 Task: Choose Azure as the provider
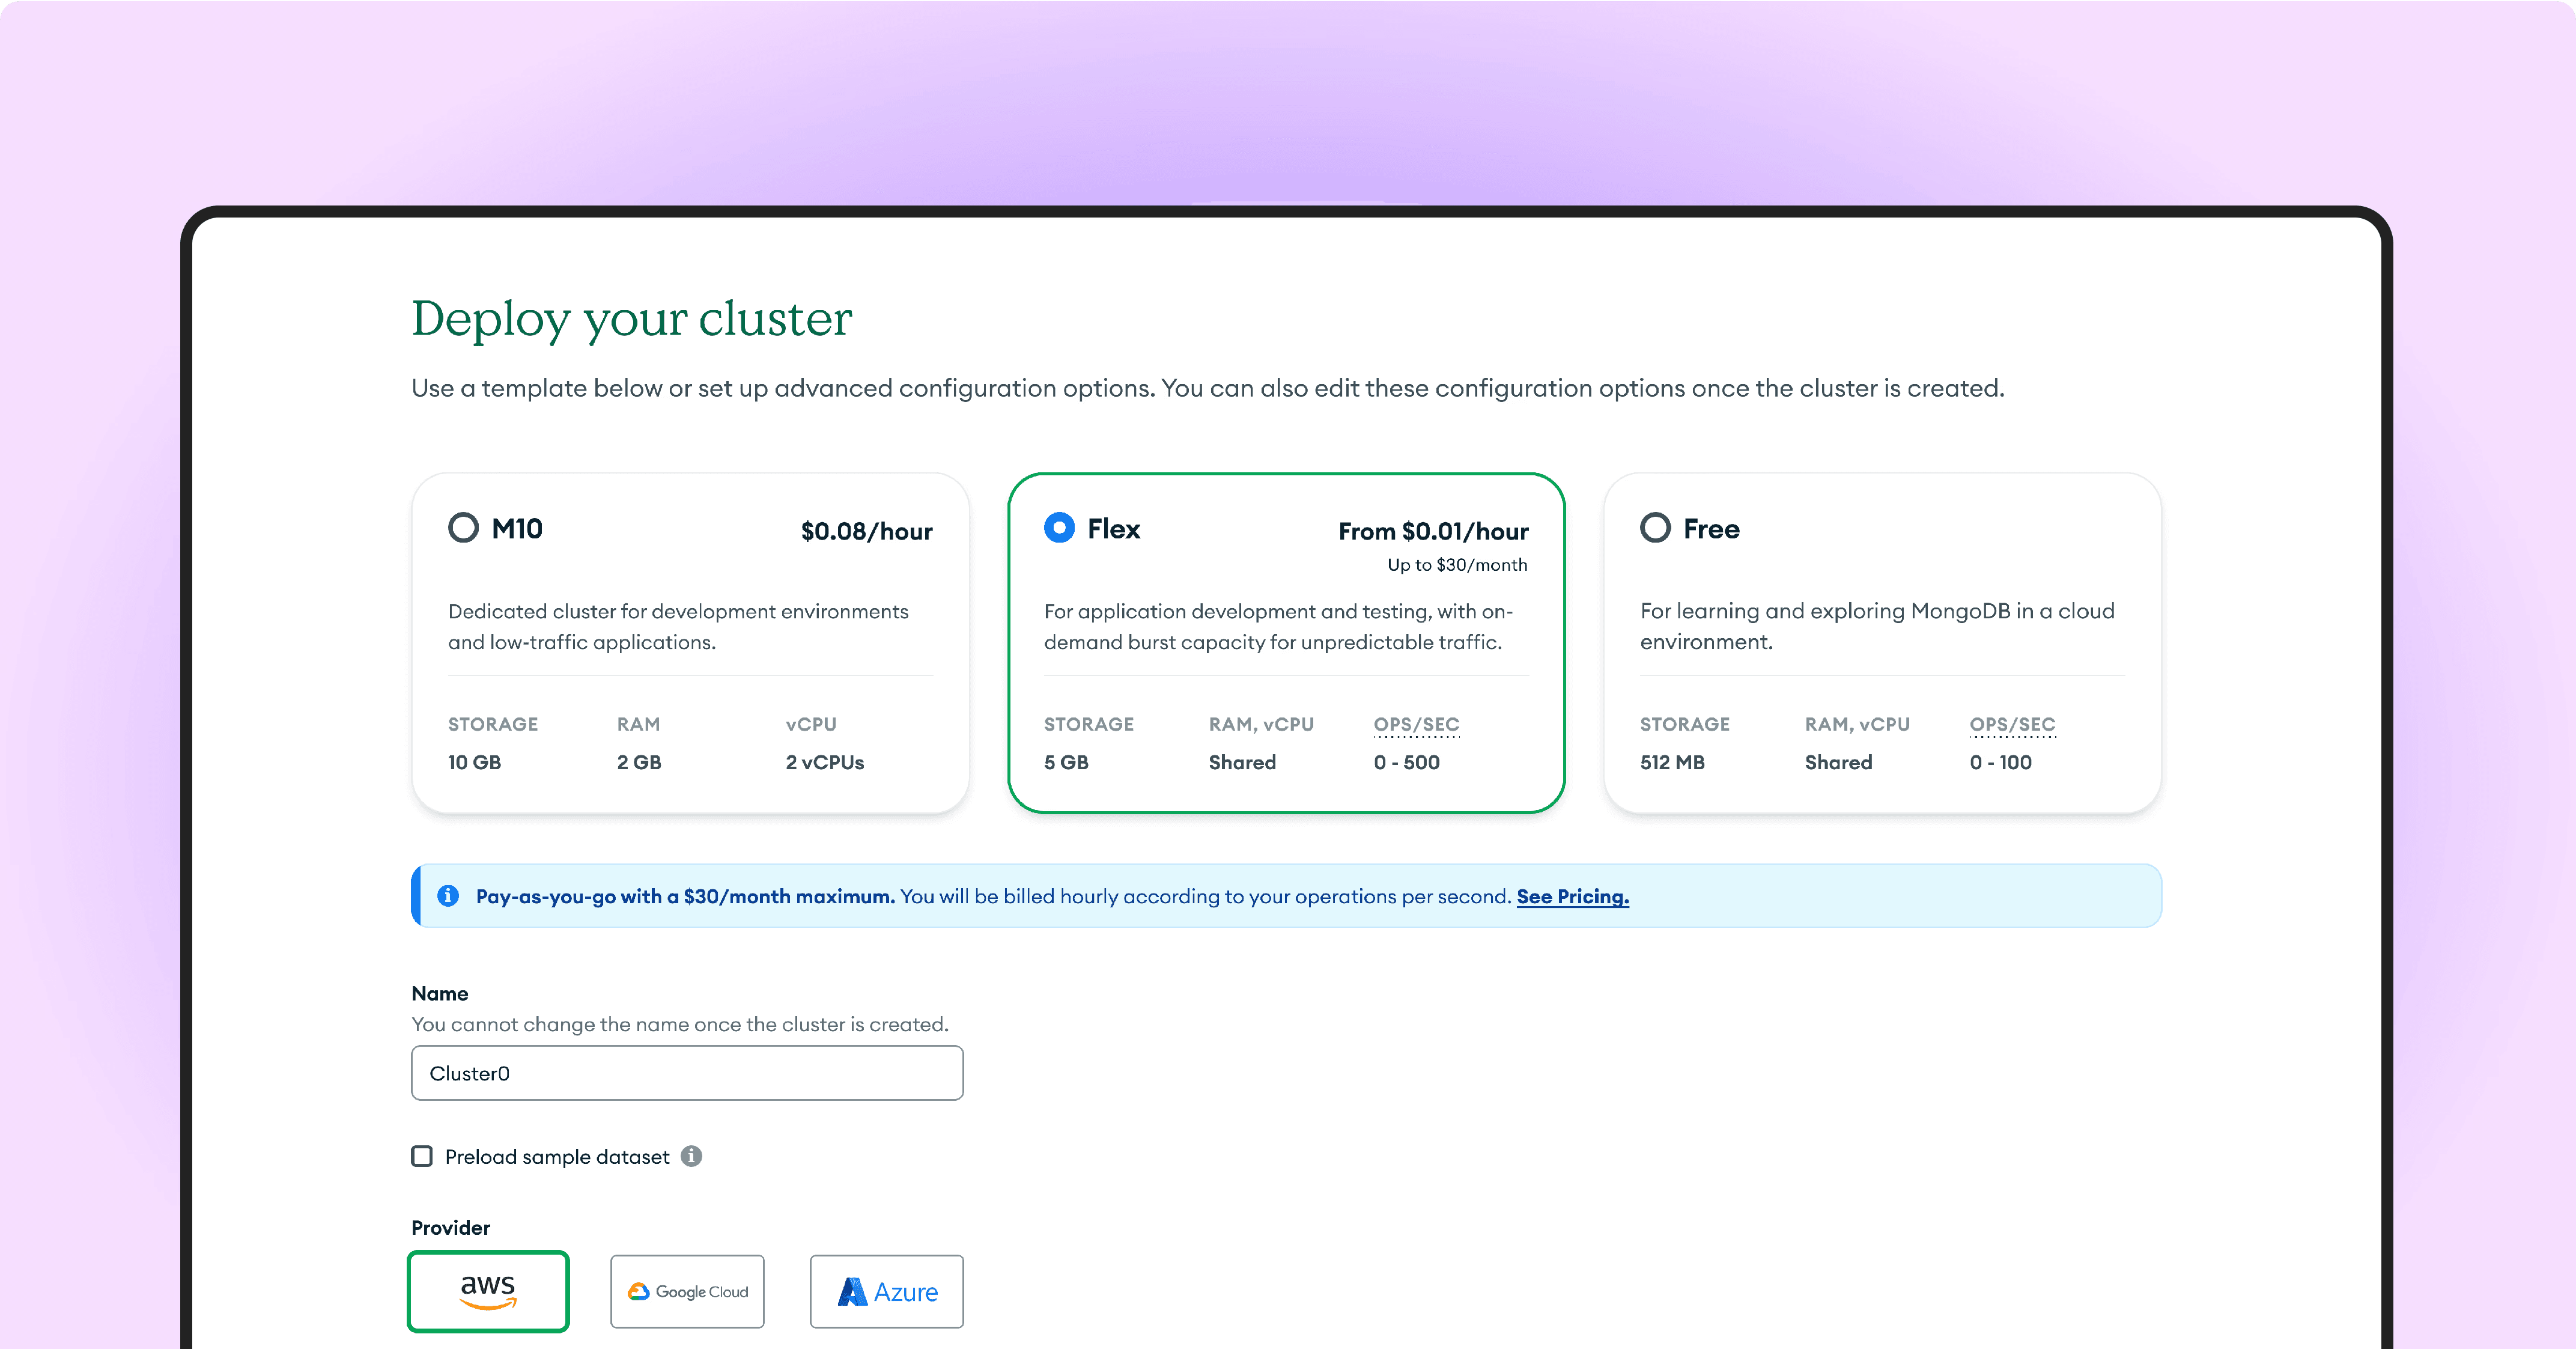[886, 1291]
